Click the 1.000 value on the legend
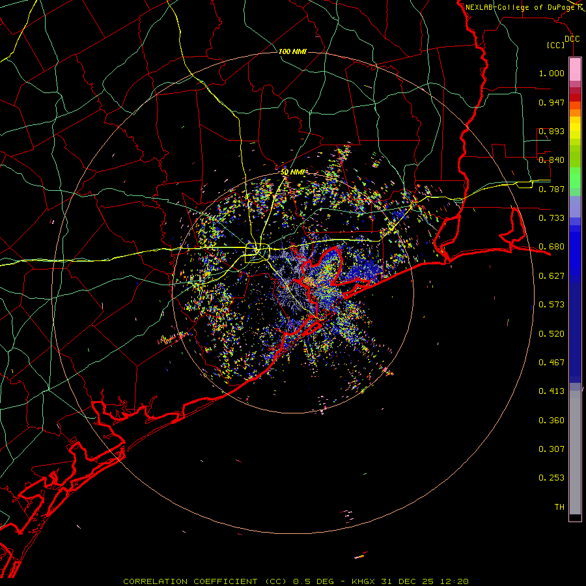The height and width of the screenshot is (586, 586). coord(551,74)
